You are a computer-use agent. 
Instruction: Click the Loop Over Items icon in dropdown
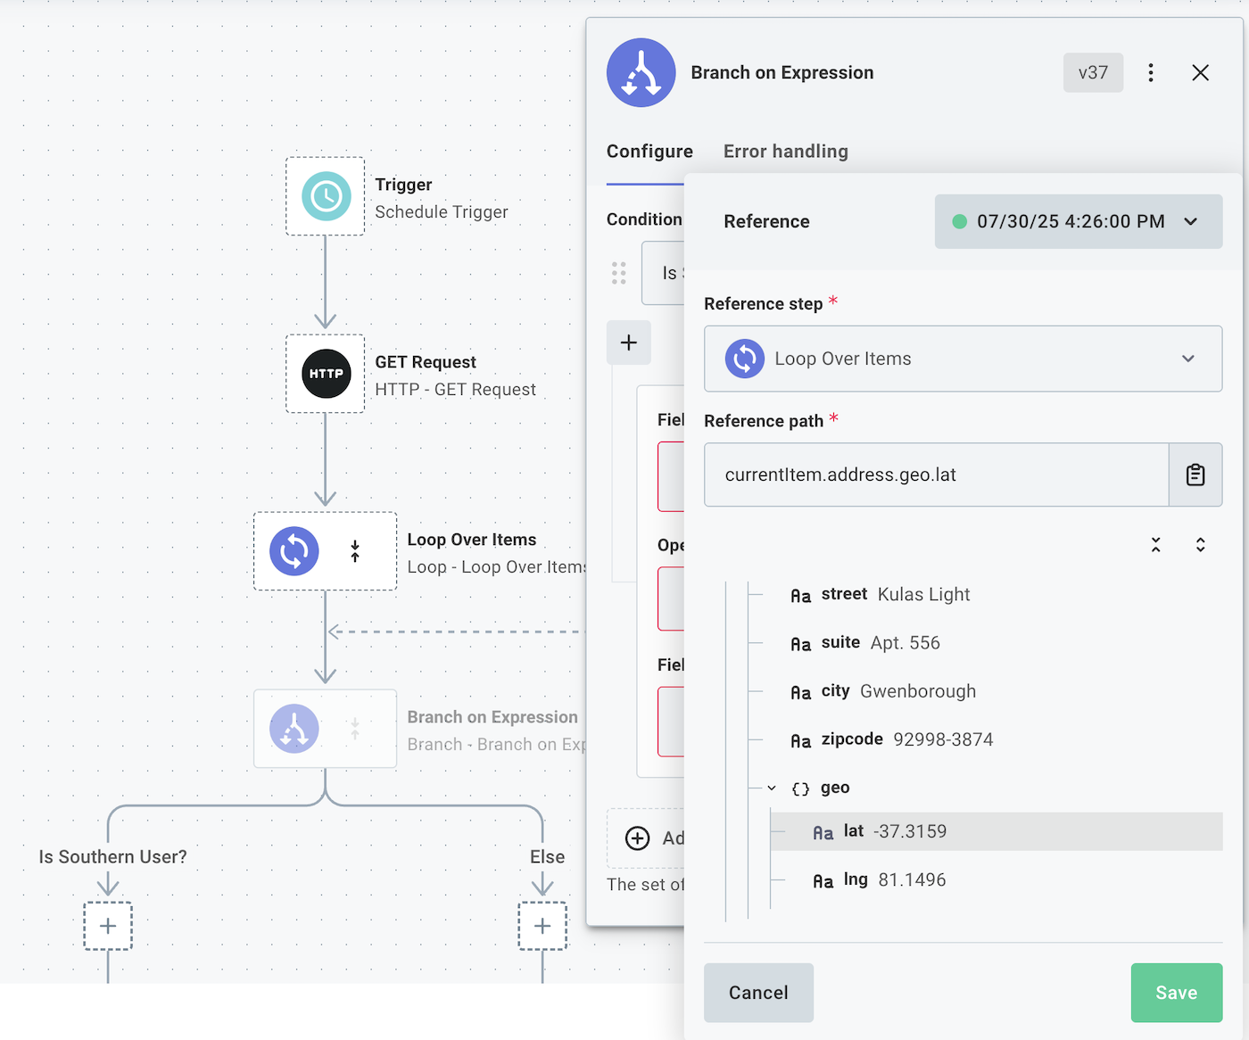(x=745, y=359)
